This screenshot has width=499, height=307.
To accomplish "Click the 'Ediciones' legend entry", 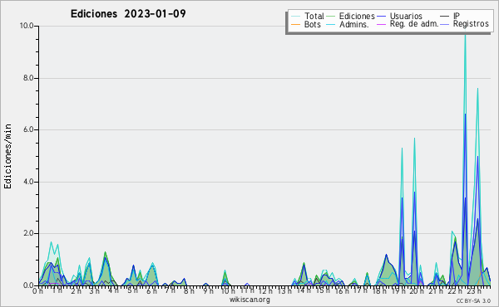I will (357, 16).
